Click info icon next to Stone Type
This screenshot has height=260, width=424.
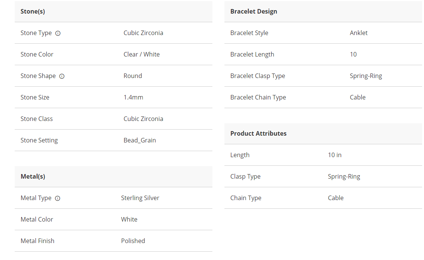pyautogui.click(x=58, y=33)
